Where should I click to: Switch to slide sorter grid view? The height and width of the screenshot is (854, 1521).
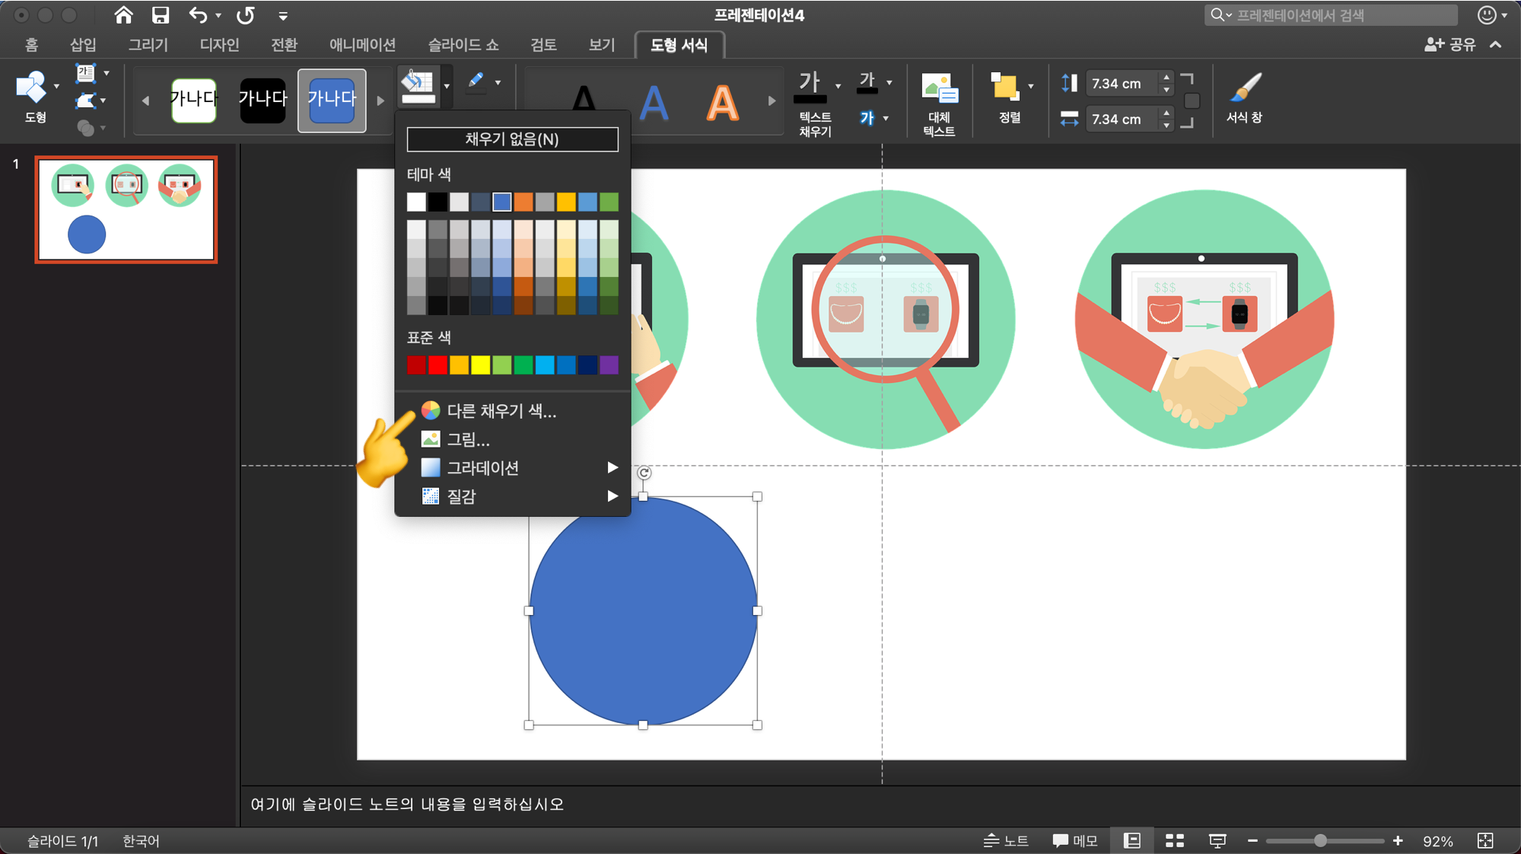1175,840
